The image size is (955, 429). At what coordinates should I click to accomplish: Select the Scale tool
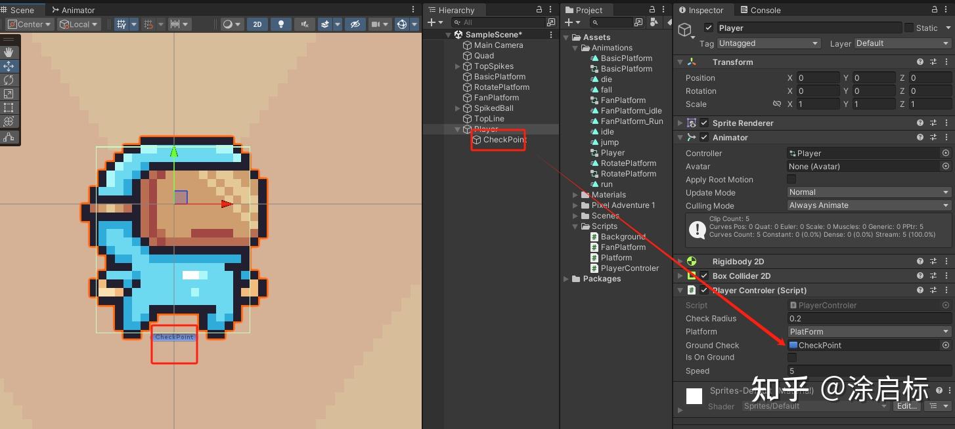[x=9, y=94]
